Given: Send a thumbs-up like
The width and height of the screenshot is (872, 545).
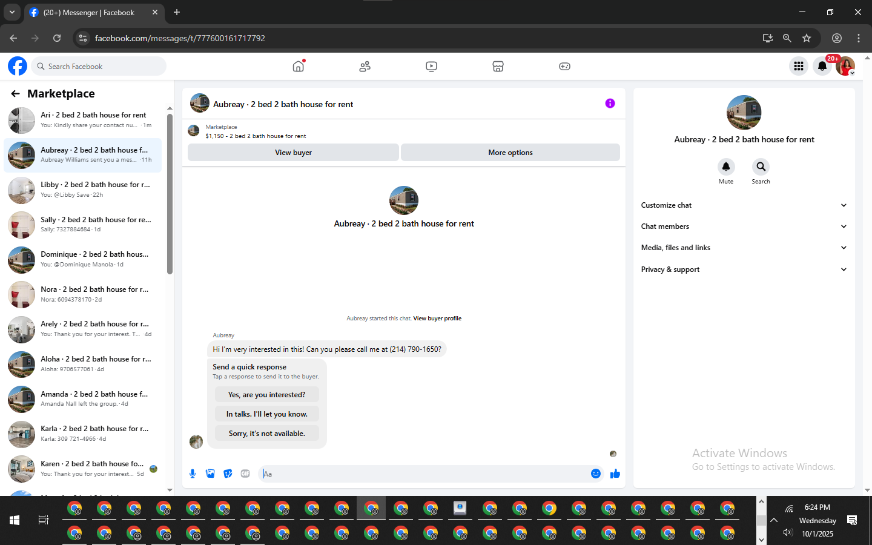Looking at the screenshot, I should pos(615,474).
